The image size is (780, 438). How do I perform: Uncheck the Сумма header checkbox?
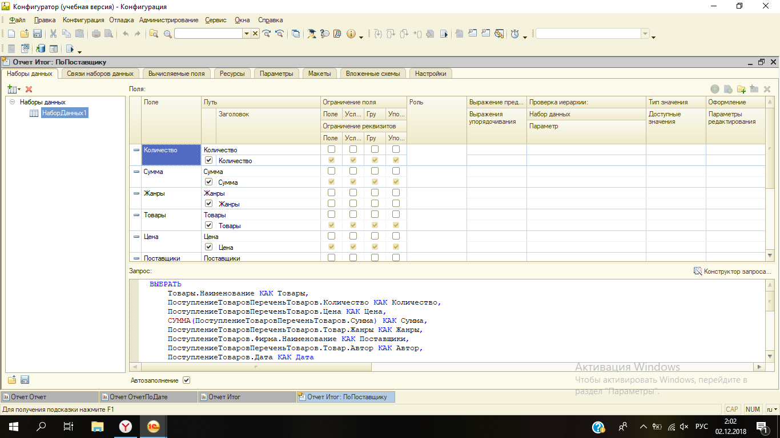[208, 182]
